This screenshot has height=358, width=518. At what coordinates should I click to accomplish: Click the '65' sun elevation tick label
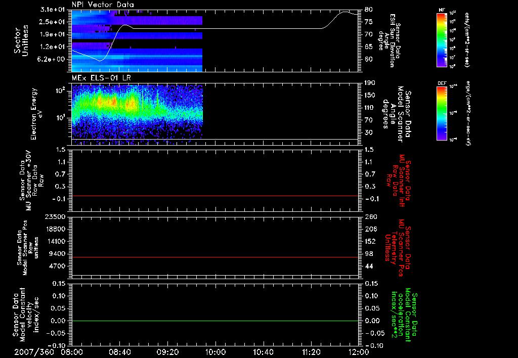click(369, 47)
